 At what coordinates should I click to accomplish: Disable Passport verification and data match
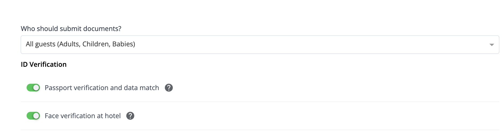[33, 88]
